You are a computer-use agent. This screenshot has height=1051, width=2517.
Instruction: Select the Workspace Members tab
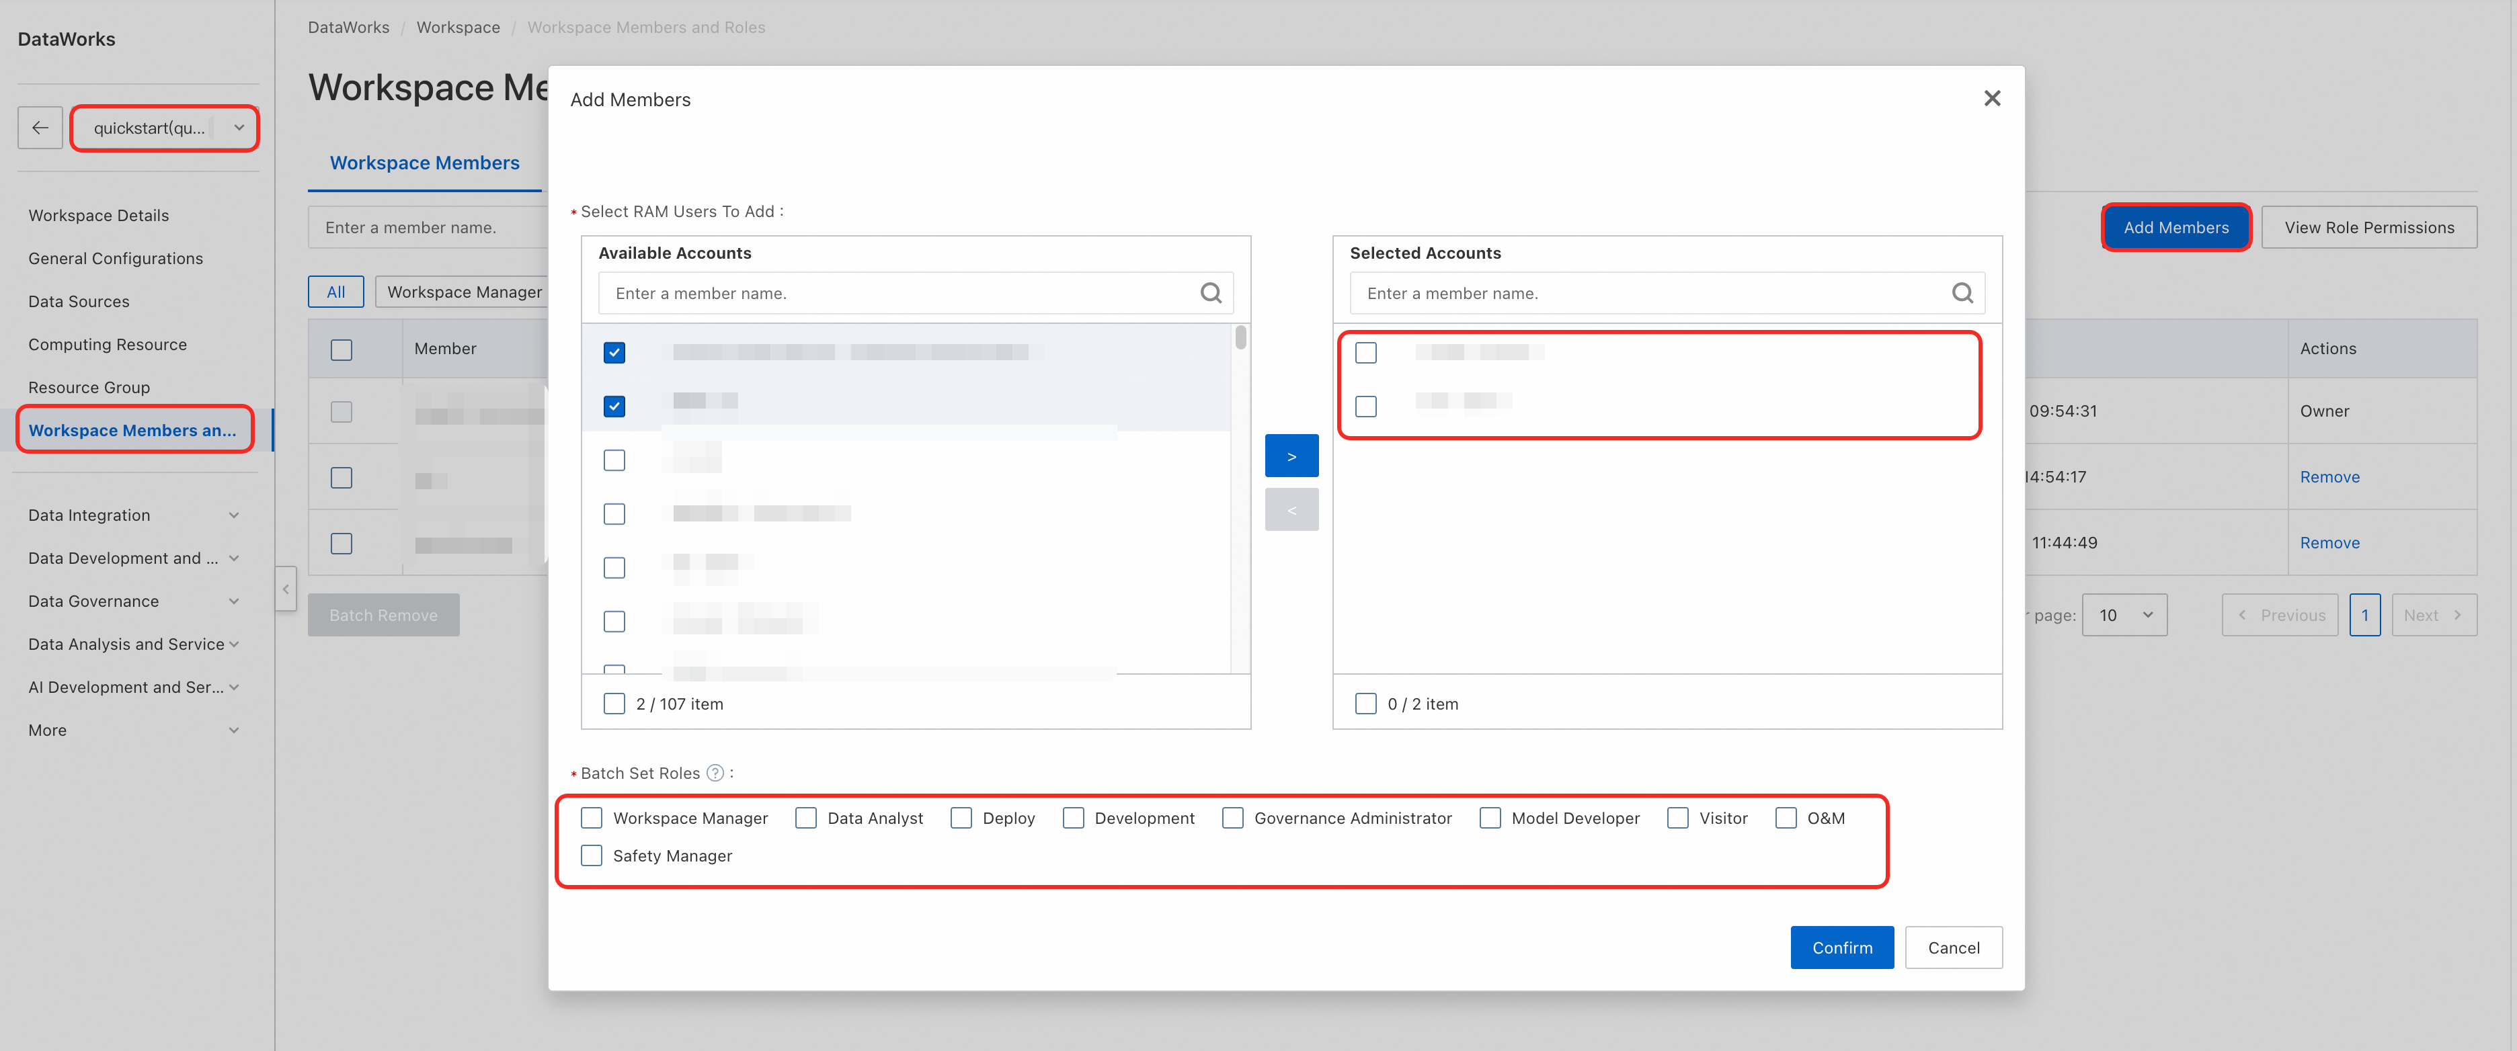click(424, 163)
